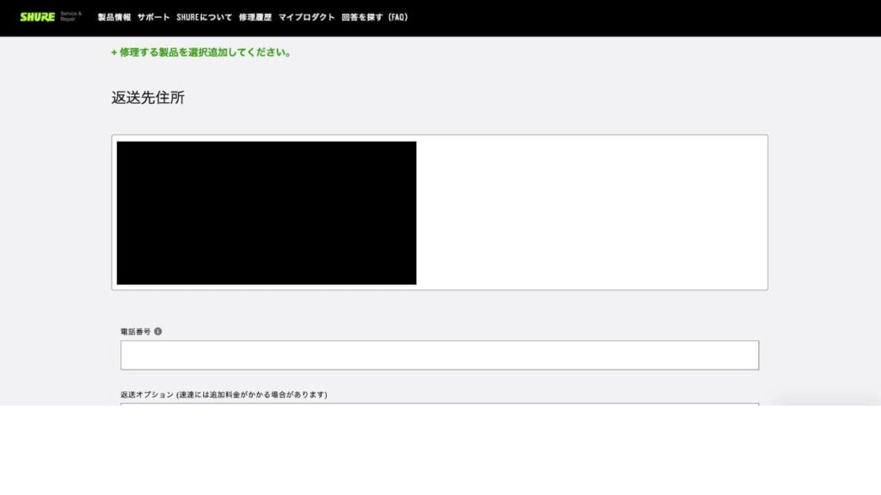
Task: Click the 返送先住所 section heading
Action: (x=148, y=98)
